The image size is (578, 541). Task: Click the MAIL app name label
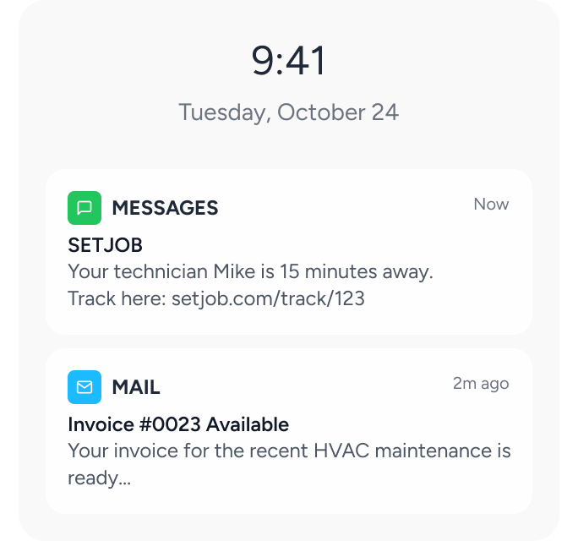coord(136,387)
